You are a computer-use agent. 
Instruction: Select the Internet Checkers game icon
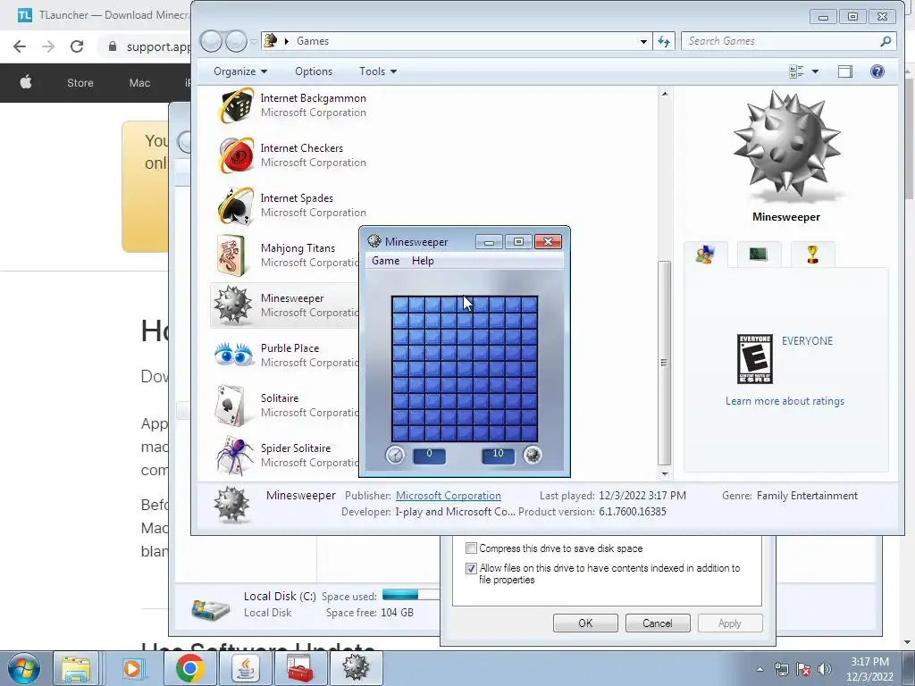coord(236,155)
